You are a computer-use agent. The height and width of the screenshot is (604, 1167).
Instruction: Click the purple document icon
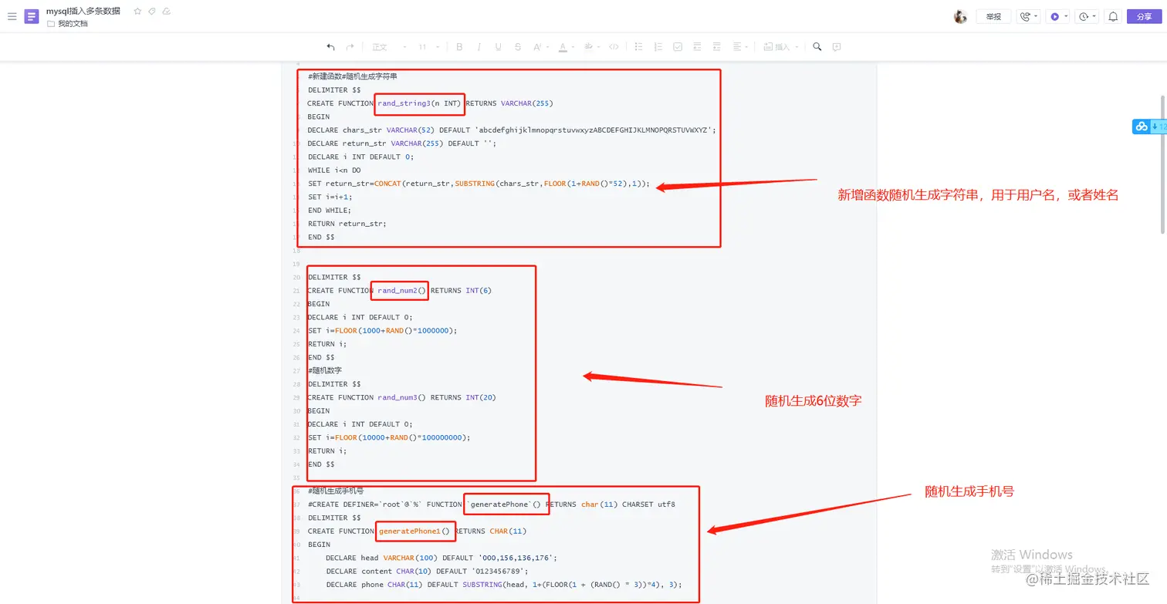32,16
